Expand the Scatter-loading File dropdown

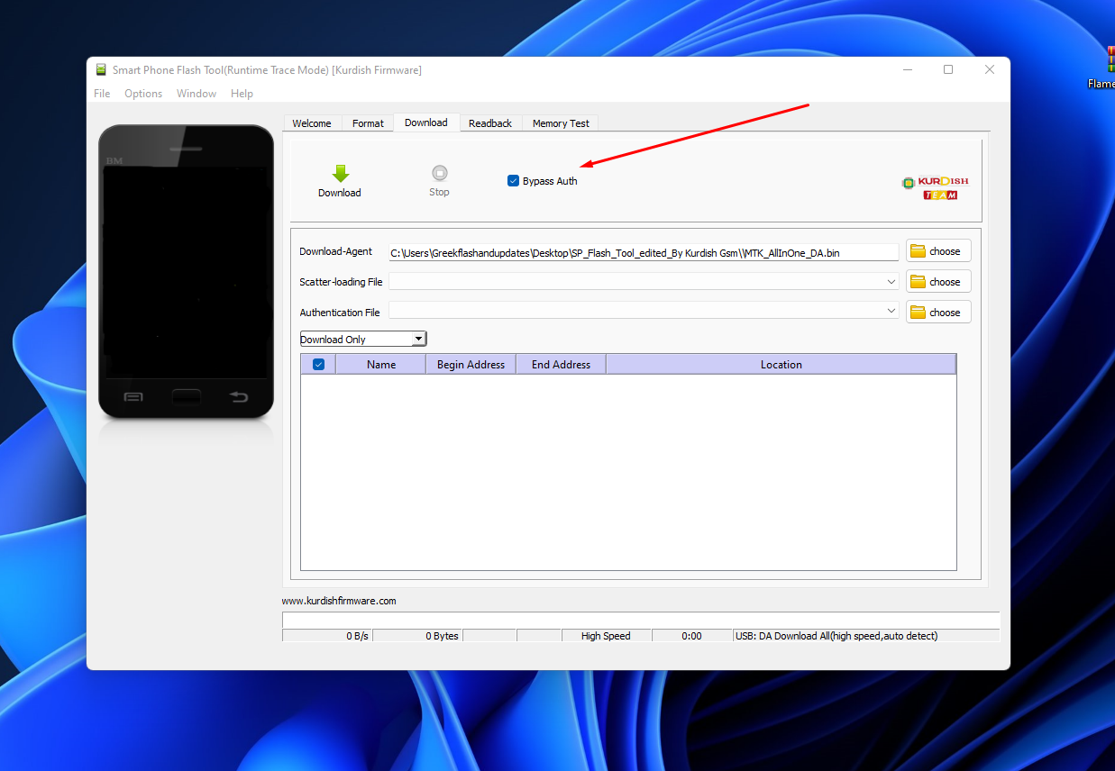[x=891, y=282]
